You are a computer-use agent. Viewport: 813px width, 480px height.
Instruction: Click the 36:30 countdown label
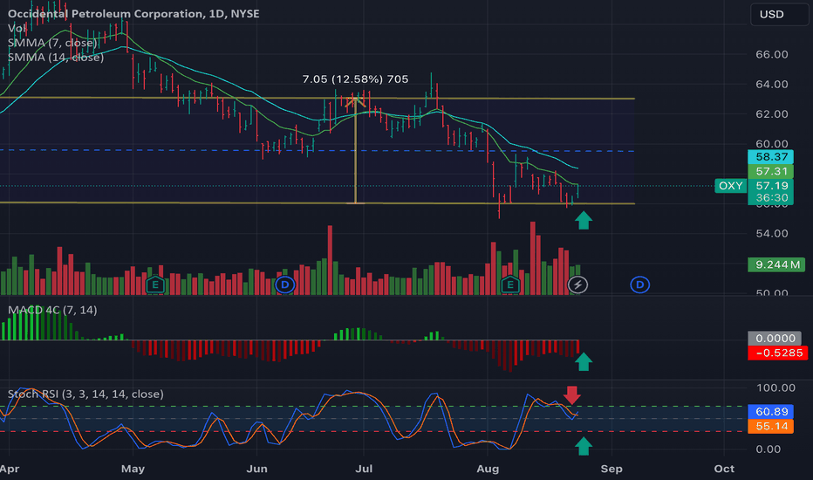[771, 198]
